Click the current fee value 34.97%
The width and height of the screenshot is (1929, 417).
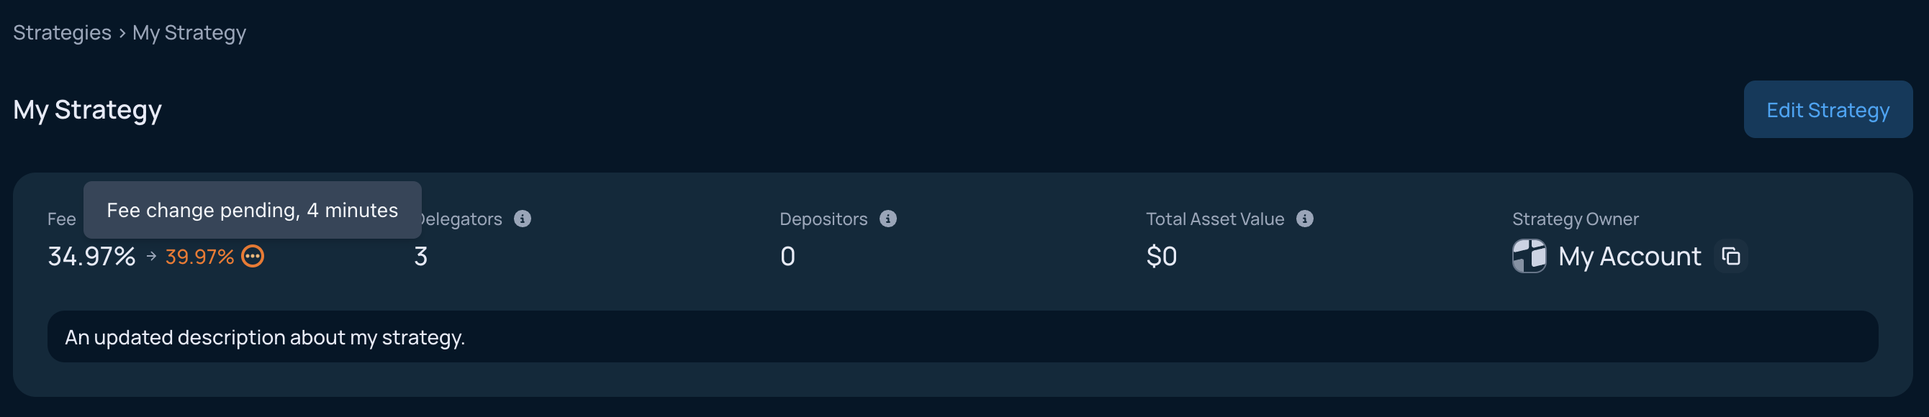[x=91, y=256]
